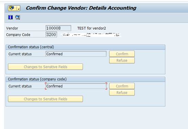This screenshot has height=129, width=188.
Task: Click Confirm in company code status
Action: [122, 86]
